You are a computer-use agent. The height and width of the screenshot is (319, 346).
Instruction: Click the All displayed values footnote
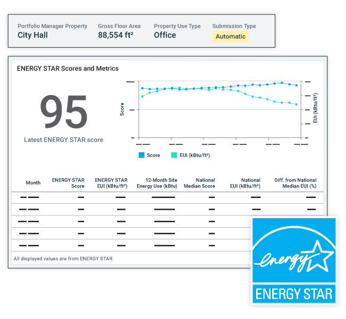pyautogui.click(x=63, y=258)
